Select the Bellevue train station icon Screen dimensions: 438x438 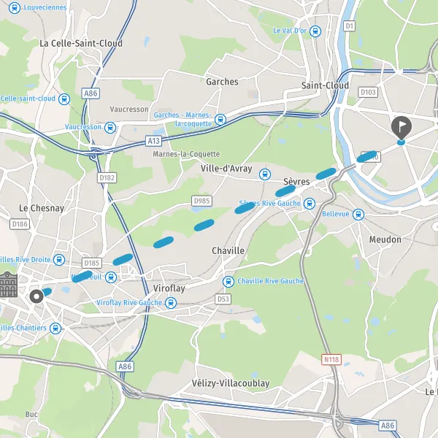(358, 215)
